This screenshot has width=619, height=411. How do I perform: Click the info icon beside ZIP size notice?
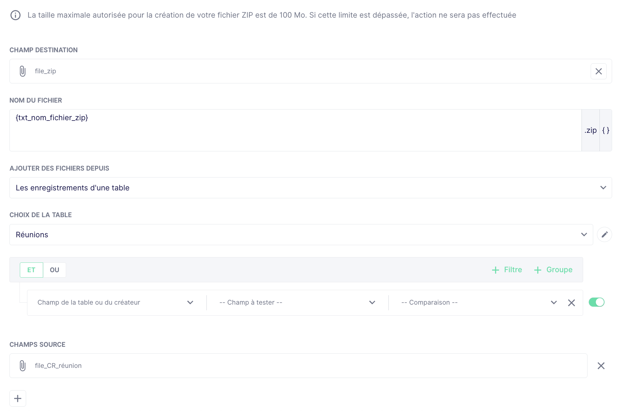tap(15, 15)
